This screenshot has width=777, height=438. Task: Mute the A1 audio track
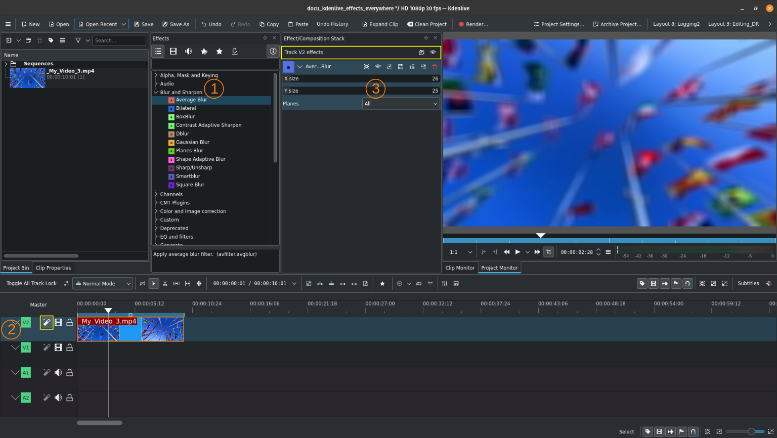pos(58,373)
